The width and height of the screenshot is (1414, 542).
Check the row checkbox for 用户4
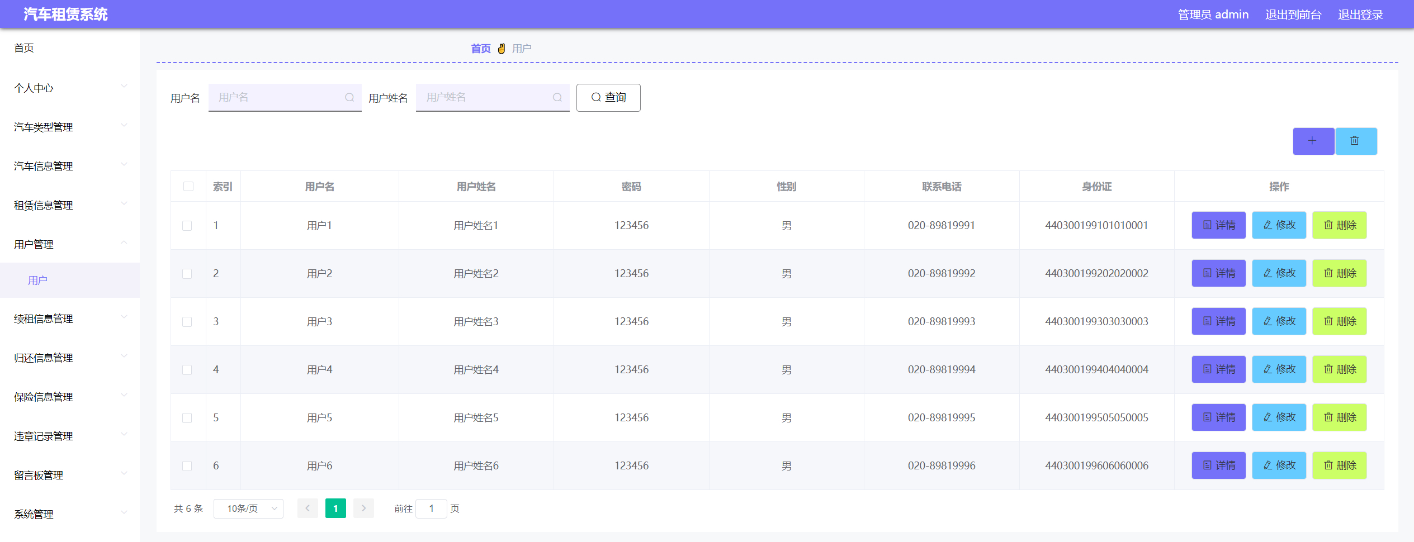[x=188, y=369]
